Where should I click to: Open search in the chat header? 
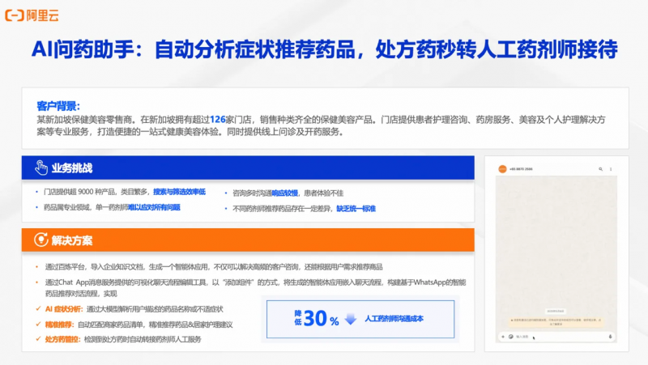click(x=600, y=169)
